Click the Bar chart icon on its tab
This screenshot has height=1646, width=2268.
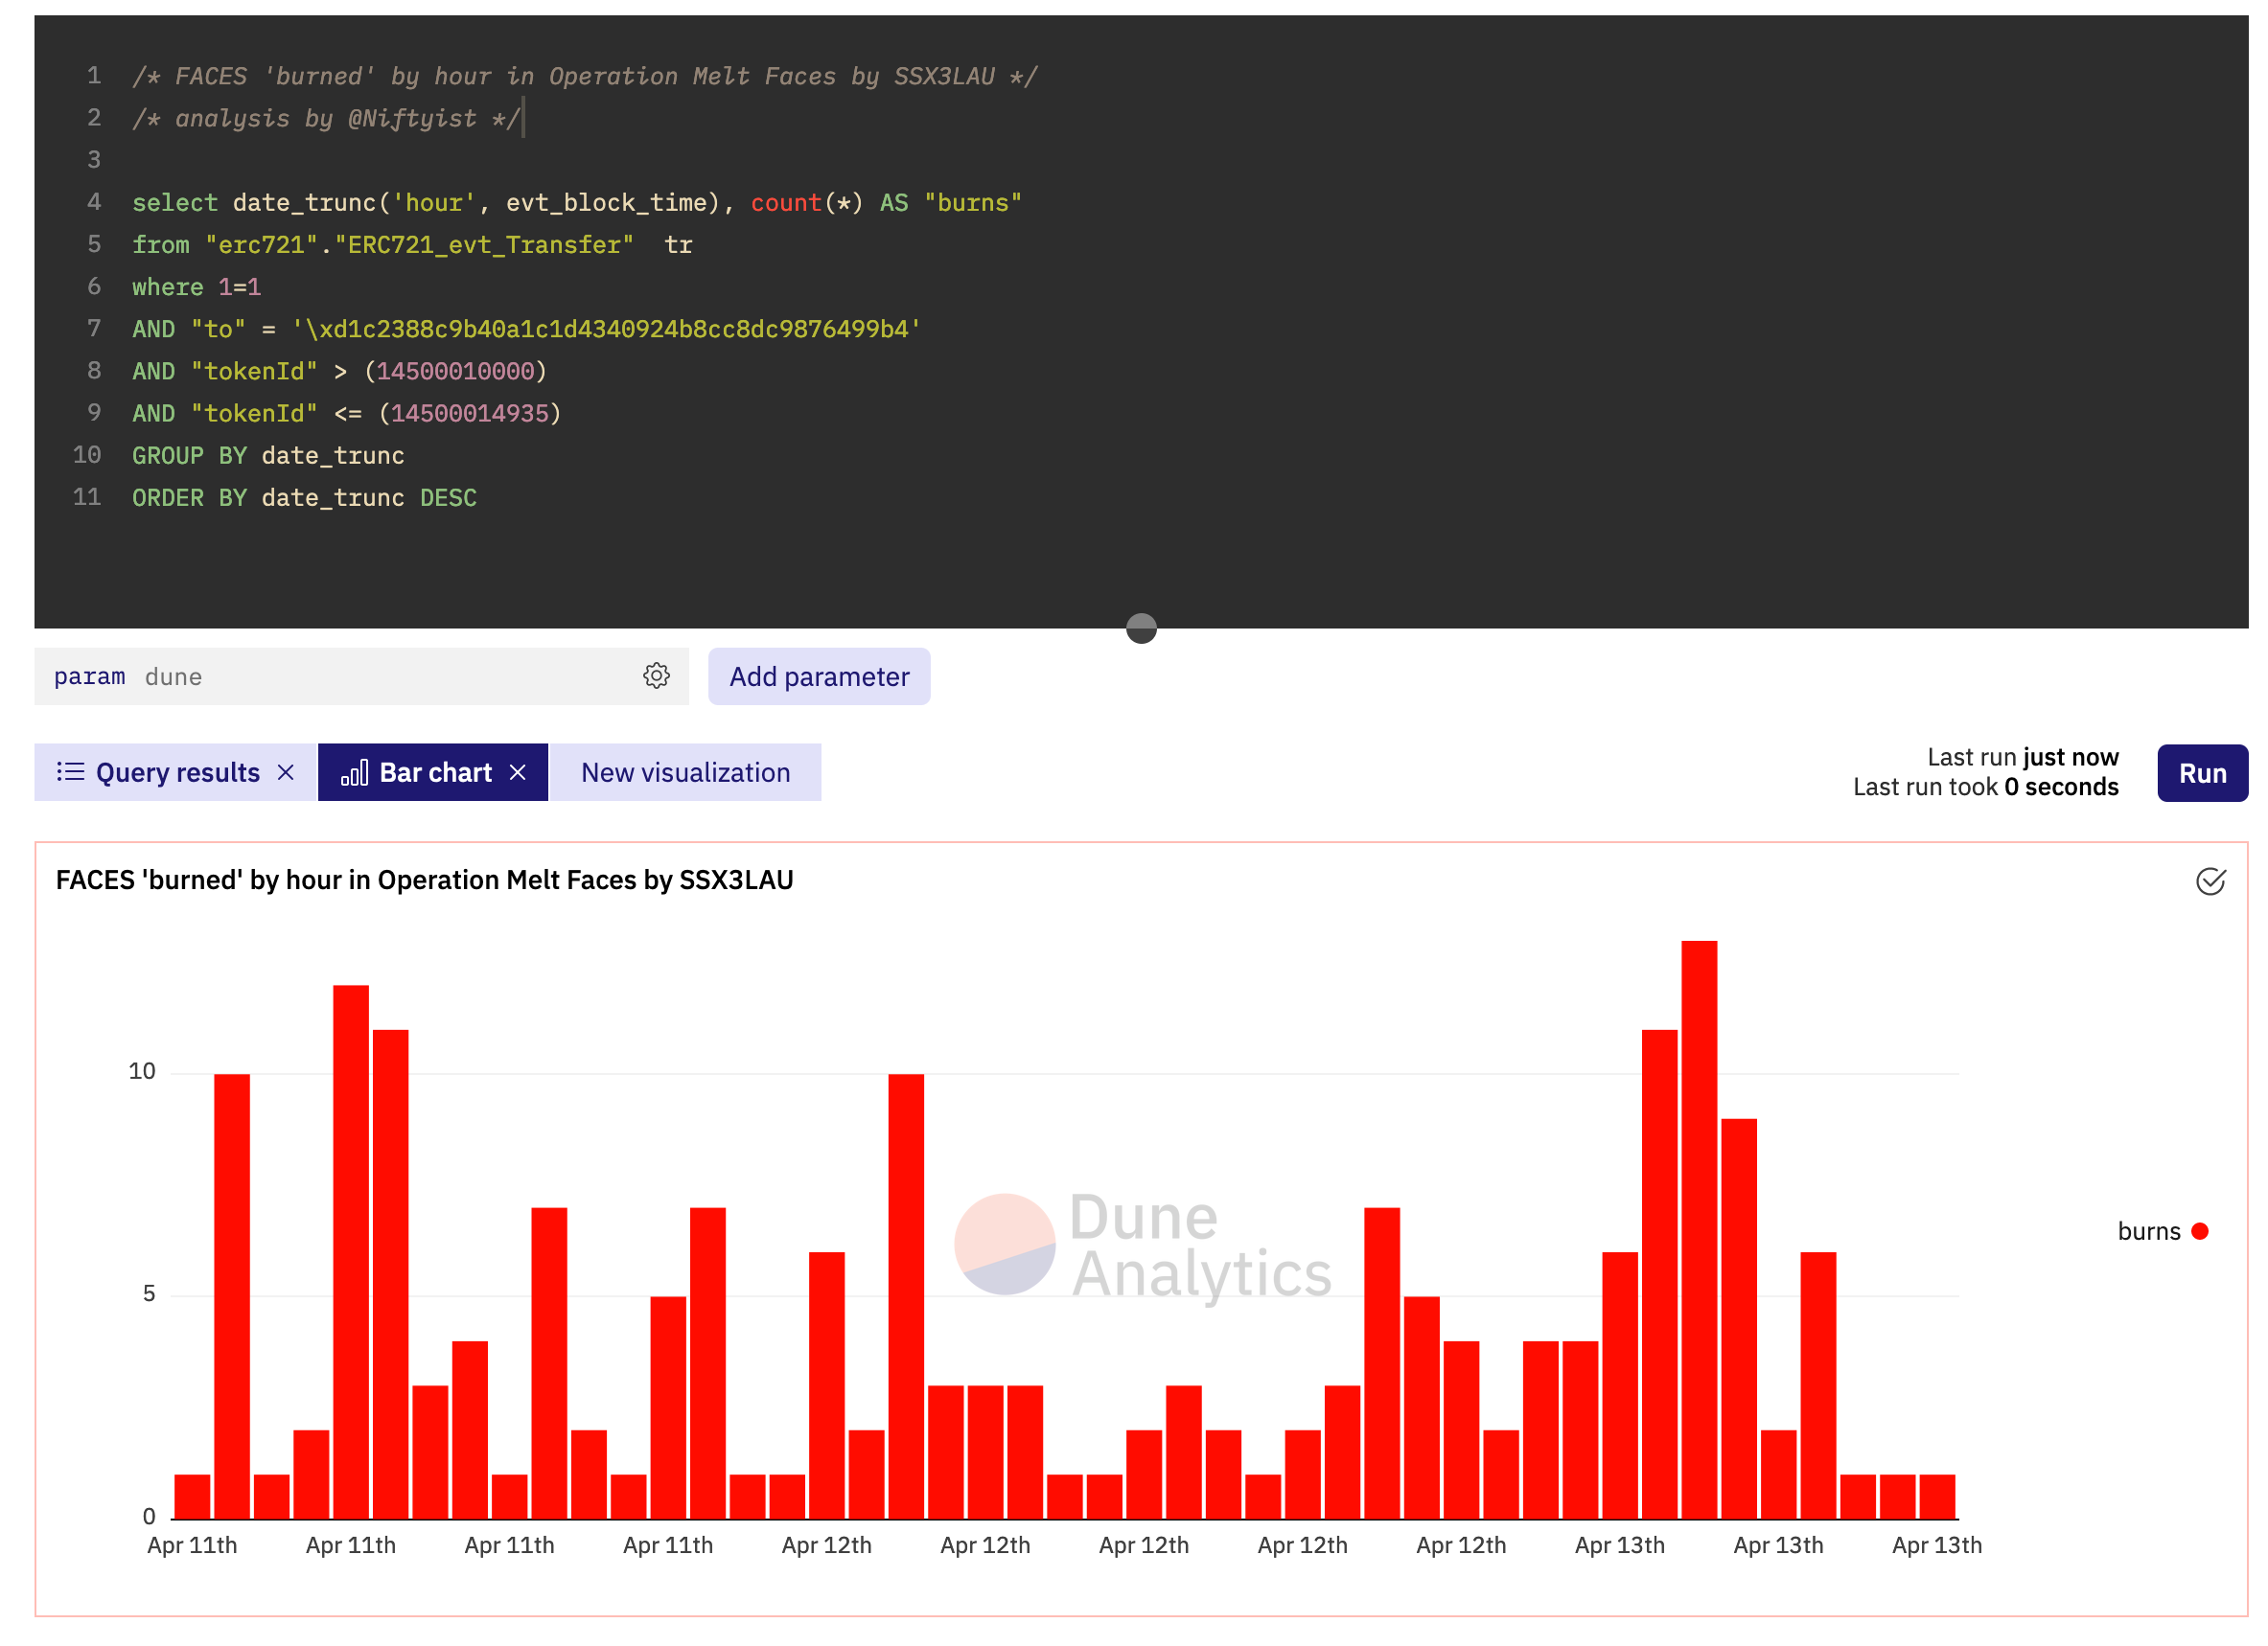tap(357, 771)
